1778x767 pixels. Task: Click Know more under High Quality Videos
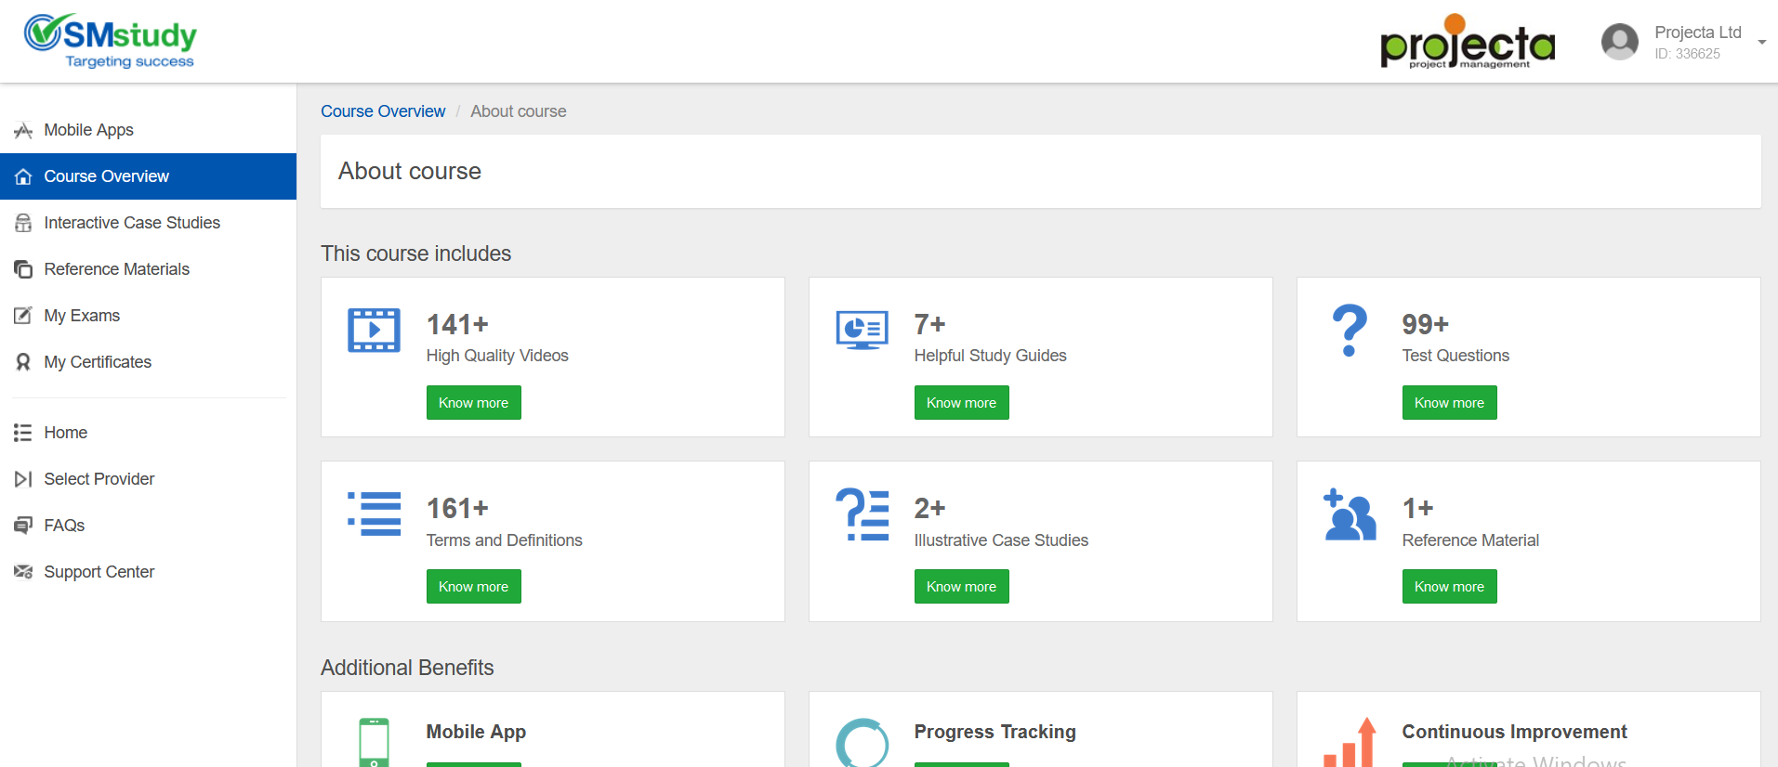click(473, 403)
